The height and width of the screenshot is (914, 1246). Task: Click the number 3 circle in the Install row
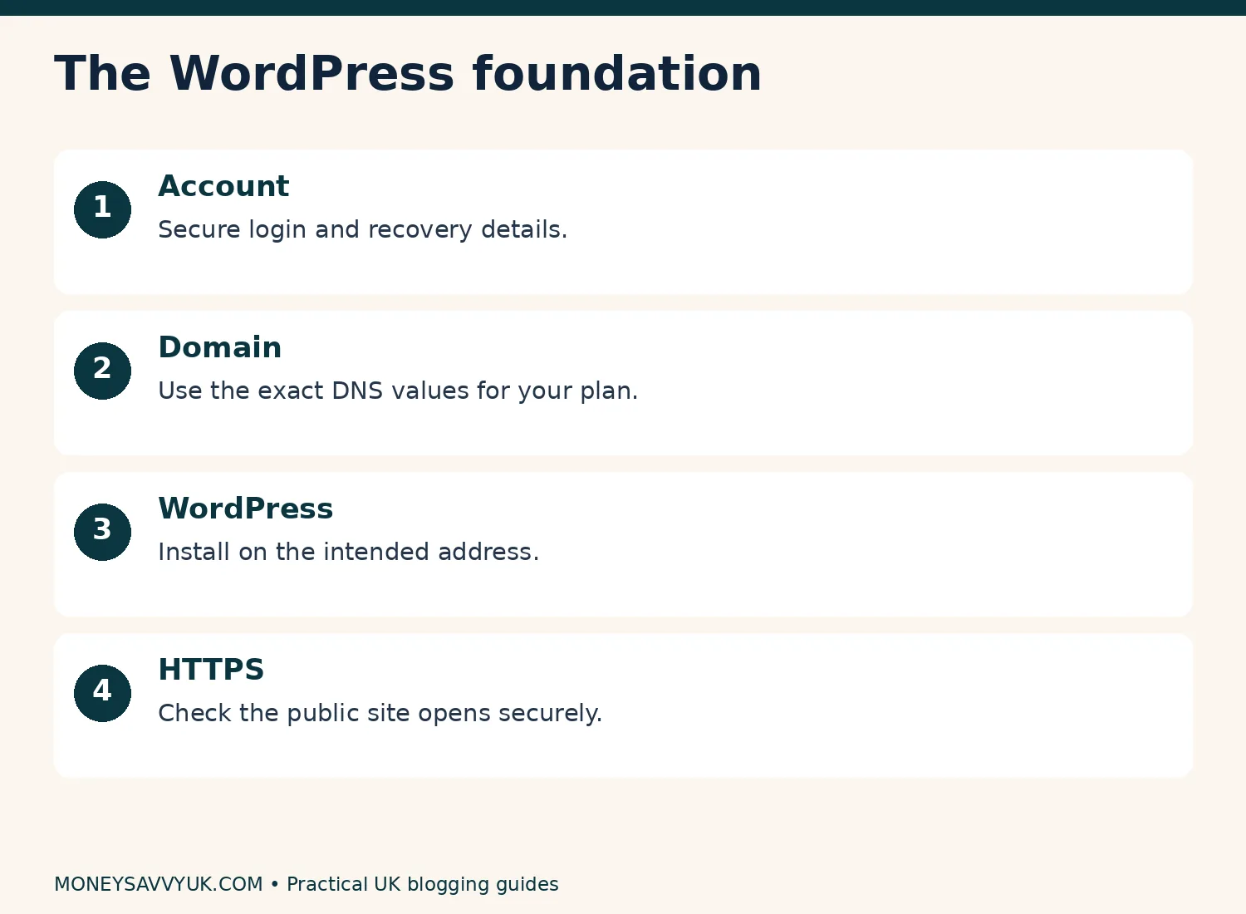click(x=102, y=532)
